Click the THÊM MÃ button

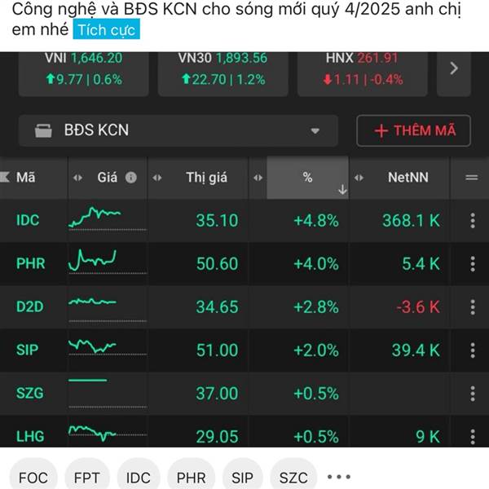click(414, 130)
